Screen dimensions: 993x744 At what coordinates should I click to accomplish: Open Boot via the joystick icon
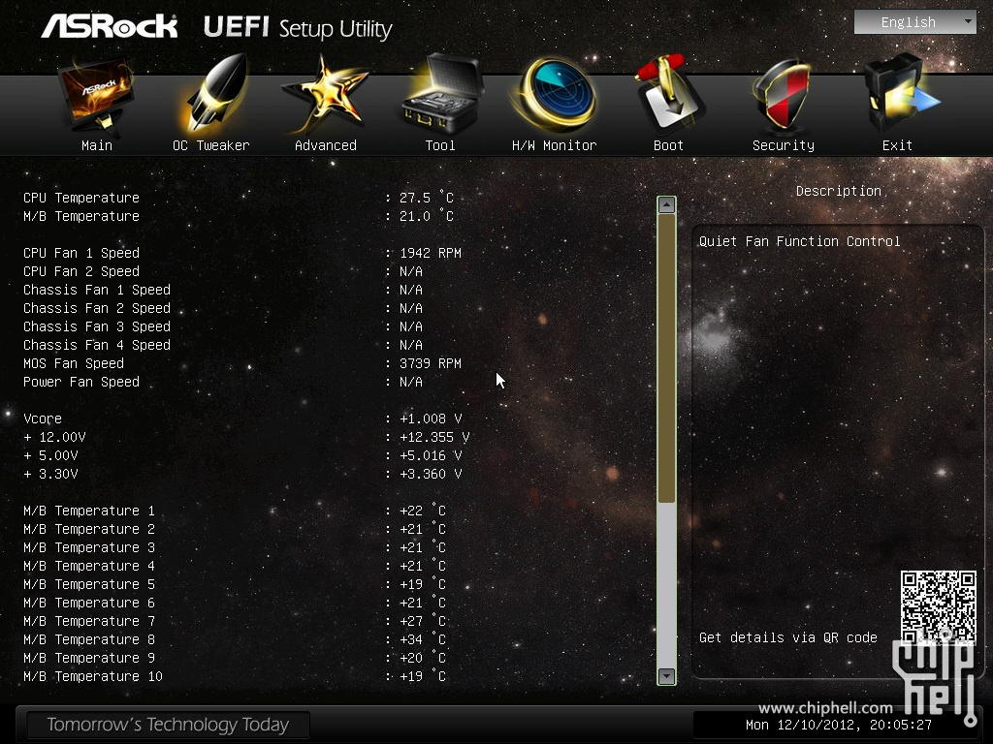669,94
